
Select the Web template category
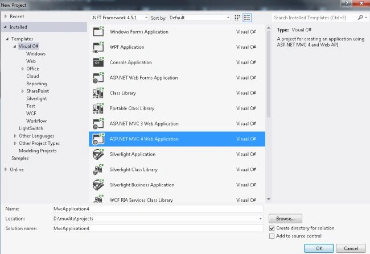pyautogui.click(x=31, y=61)
